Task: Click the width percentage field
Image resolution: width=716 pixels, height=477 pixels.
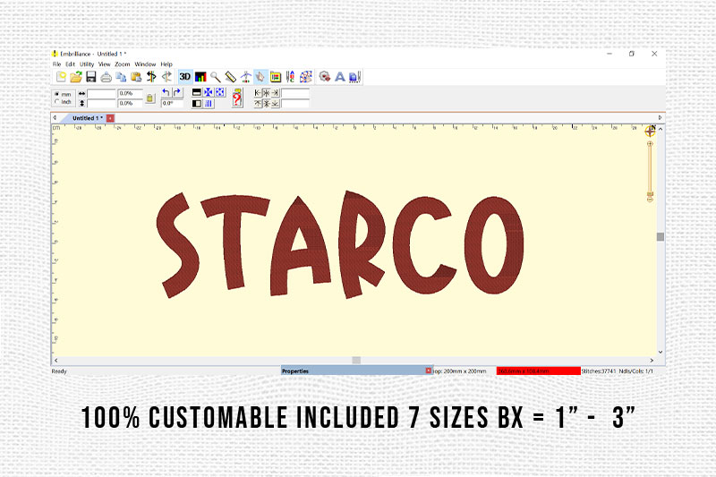Action: click(130, 94)
